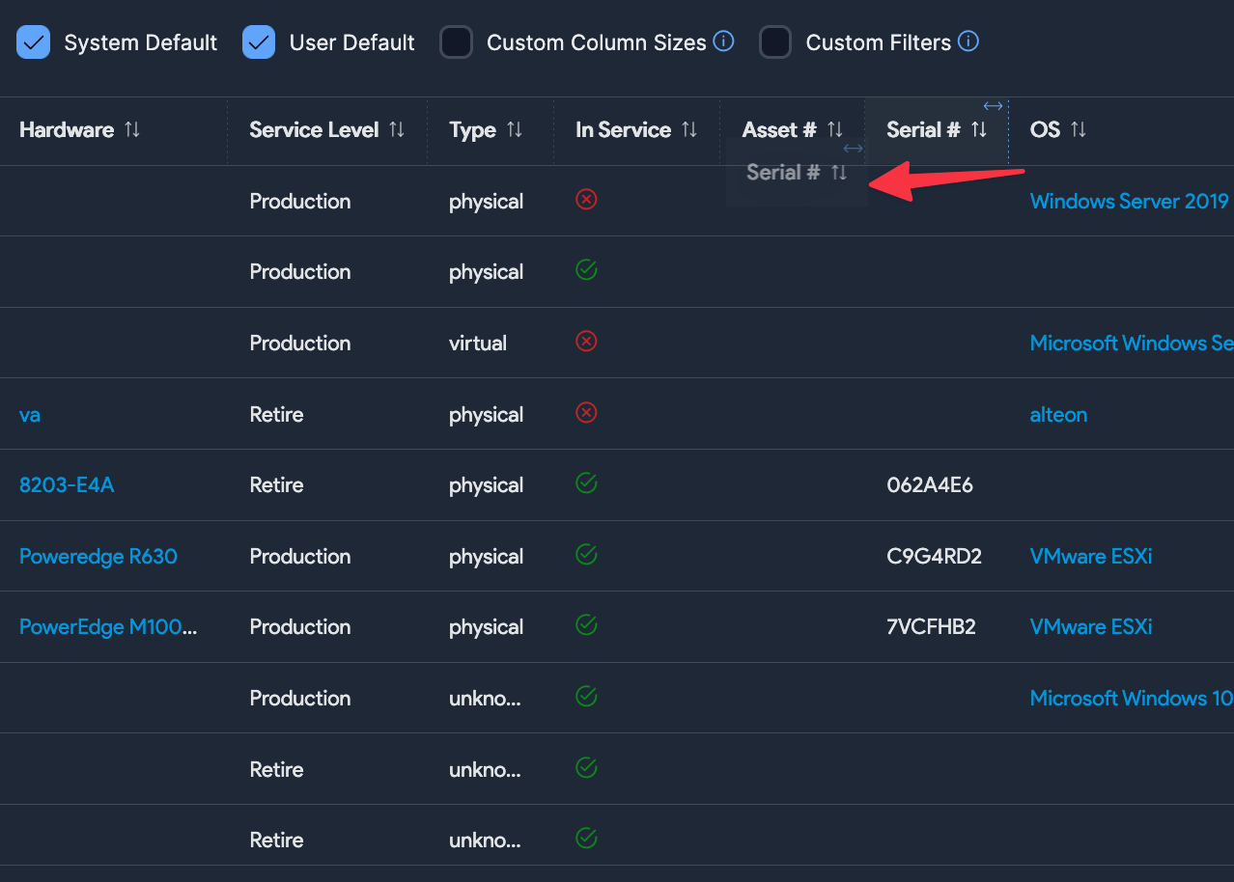Click red X status in first row
Viewport: 1234px width, 882px height.
tap(586, 200)
